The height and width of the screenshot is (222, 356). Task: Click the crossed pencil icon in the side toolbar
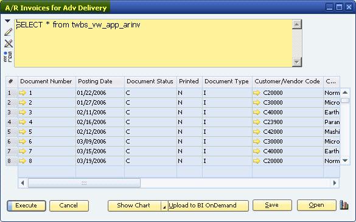(9, 43)
